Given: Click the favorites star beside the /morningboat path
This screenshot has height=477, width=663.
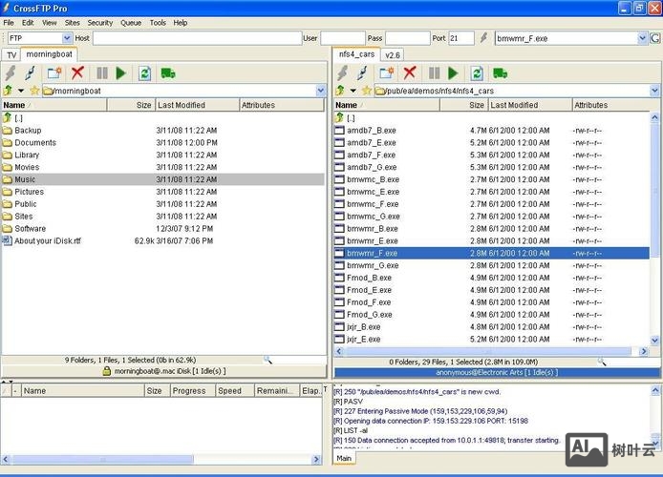Looking at the screenshot, I should (x=34, y=91).
